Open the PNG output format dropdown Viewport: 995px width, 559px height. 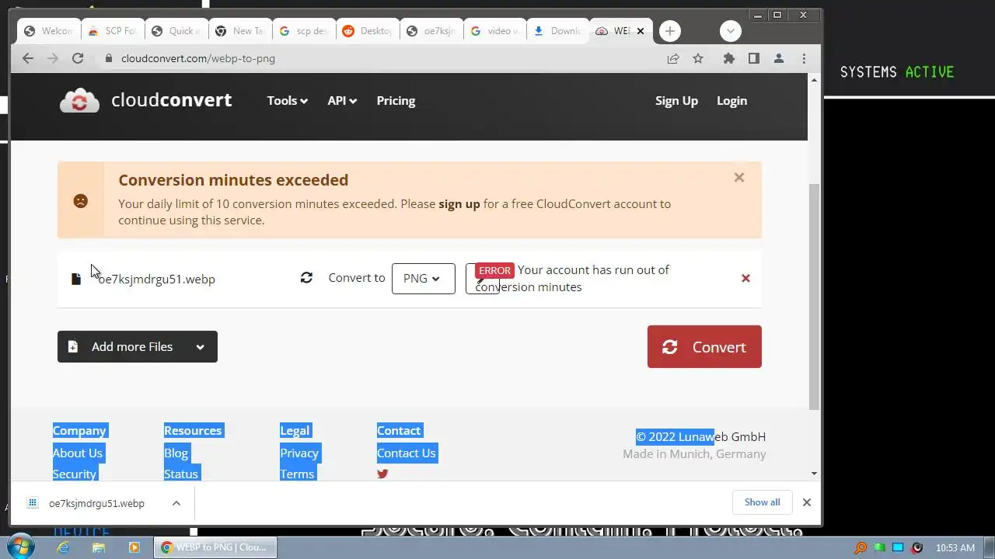tap(424, 279)
